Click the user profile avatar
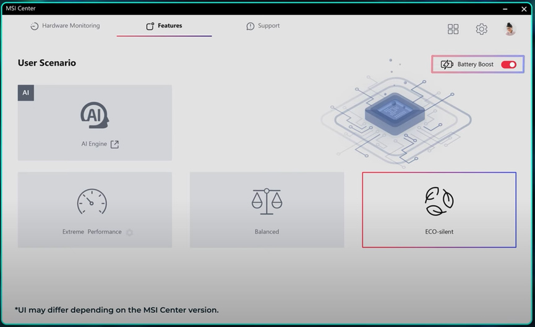The height and width of the screenshot is (327, 535). [x=510, y=29]
